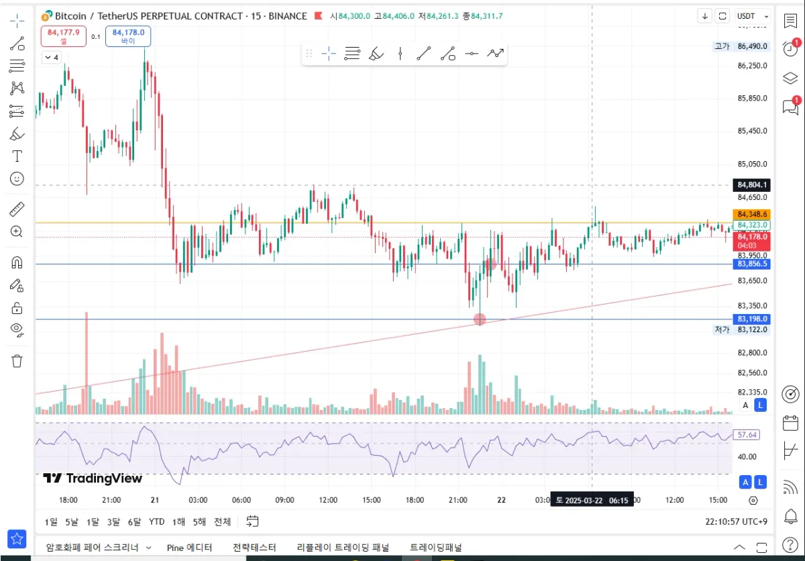Activate the zoom in magnifier tool
Image resolution: width=805 pixels, height=561 pixels.
pyautogui.click(x=17, y=232)
